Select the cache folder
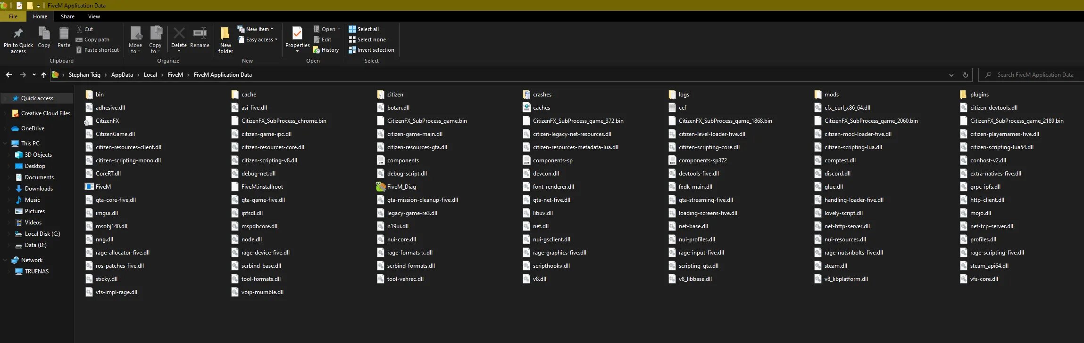 [x=244, y=95]
